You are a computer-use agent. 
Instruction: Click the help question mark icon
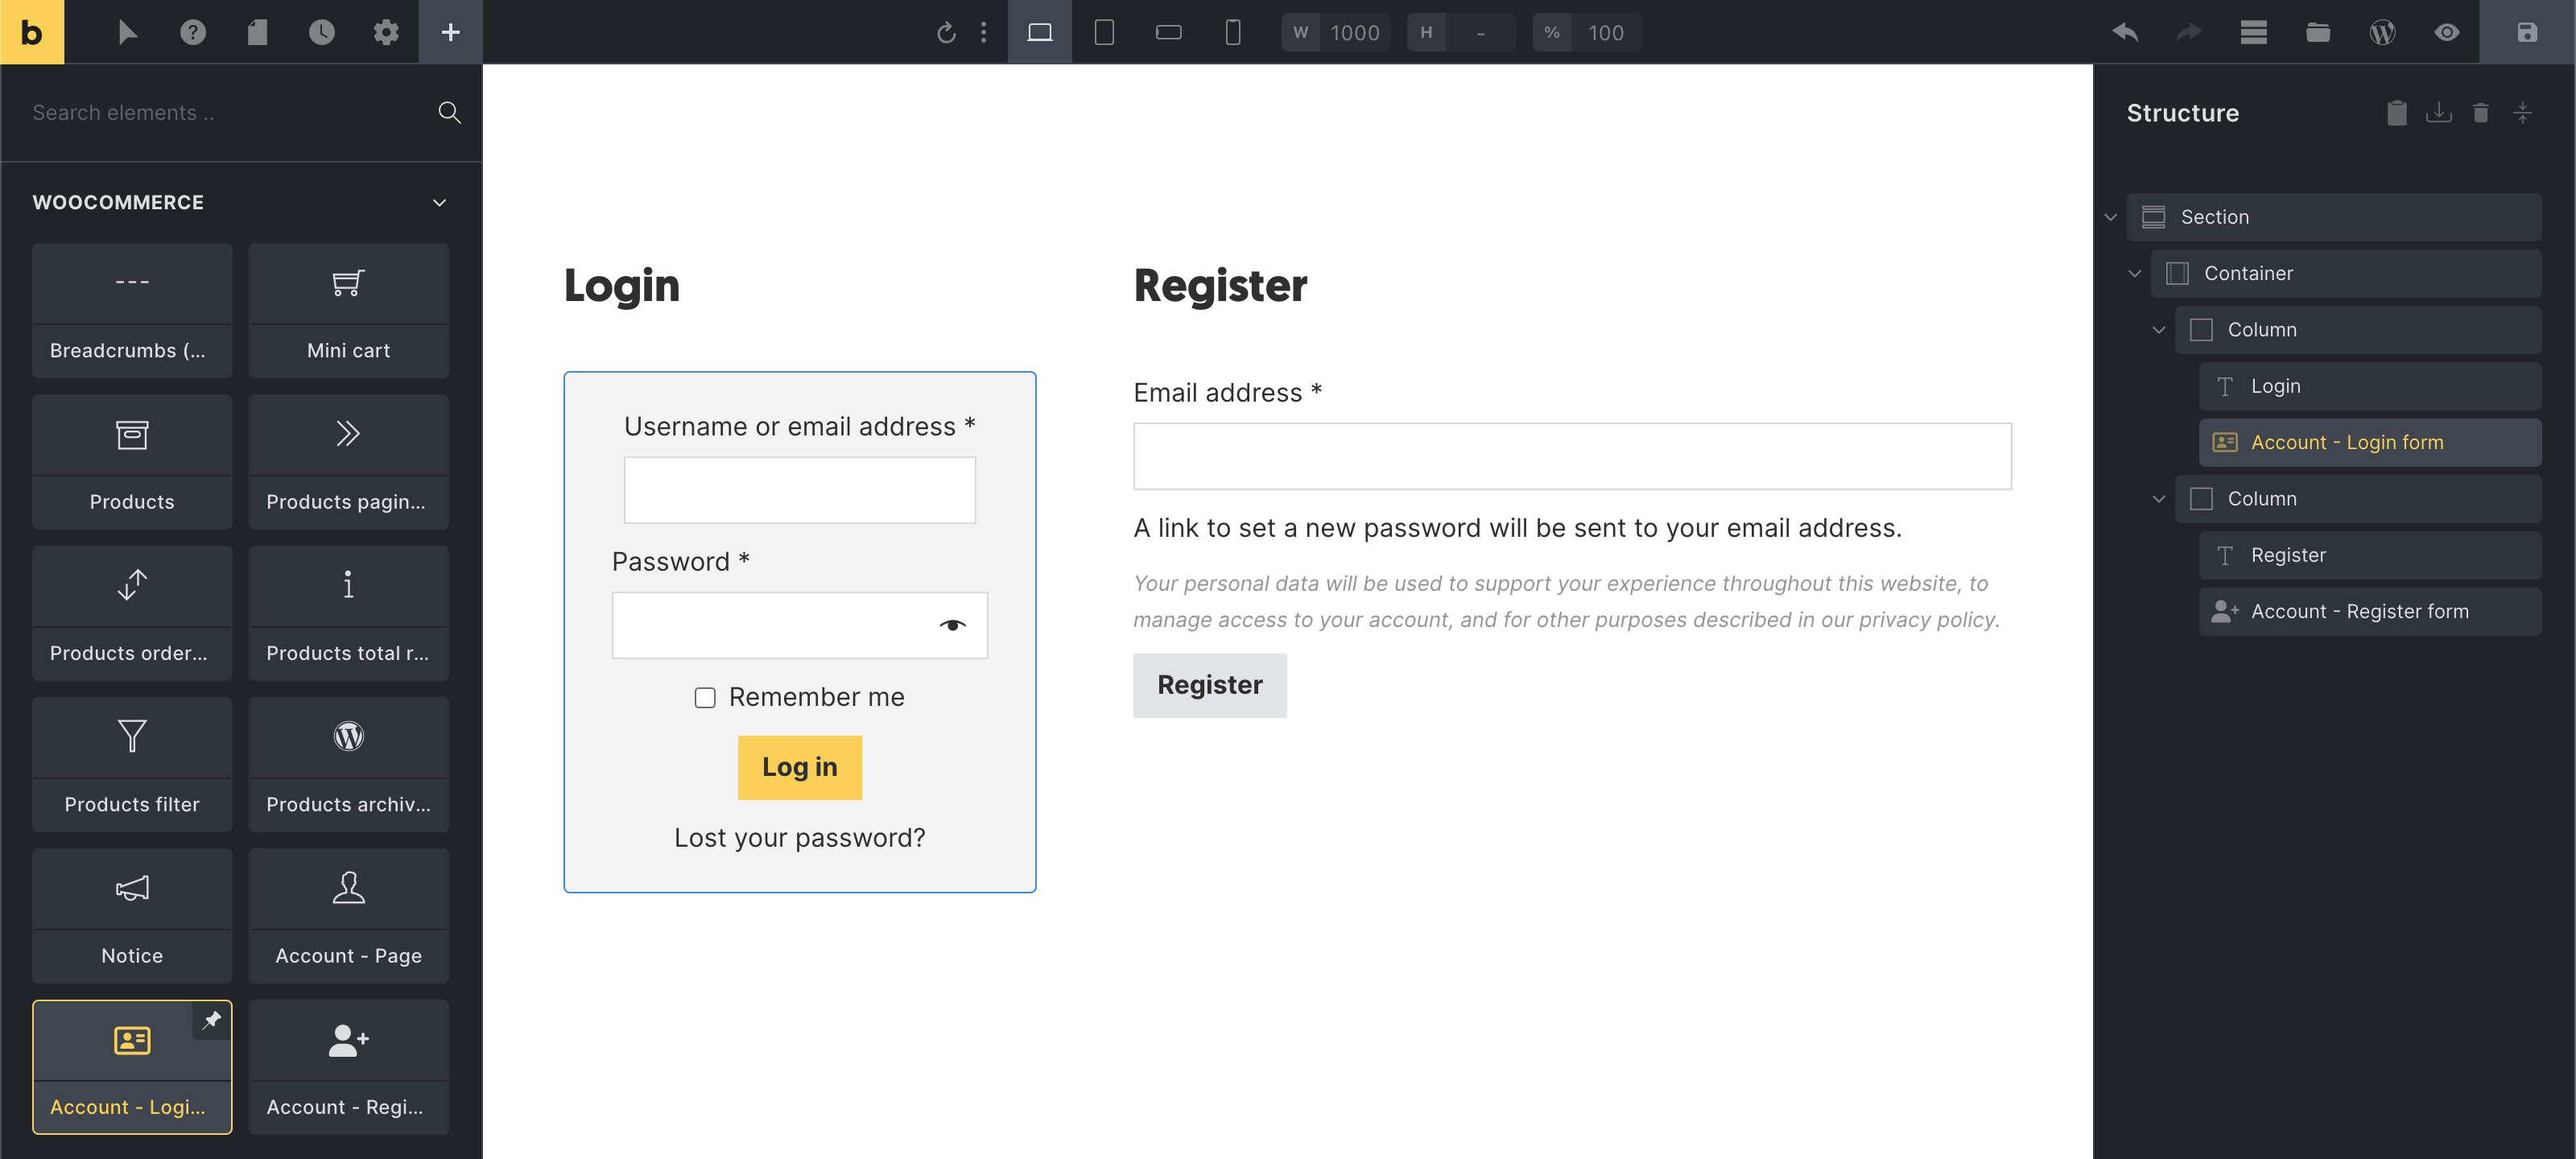pos(192,32)
